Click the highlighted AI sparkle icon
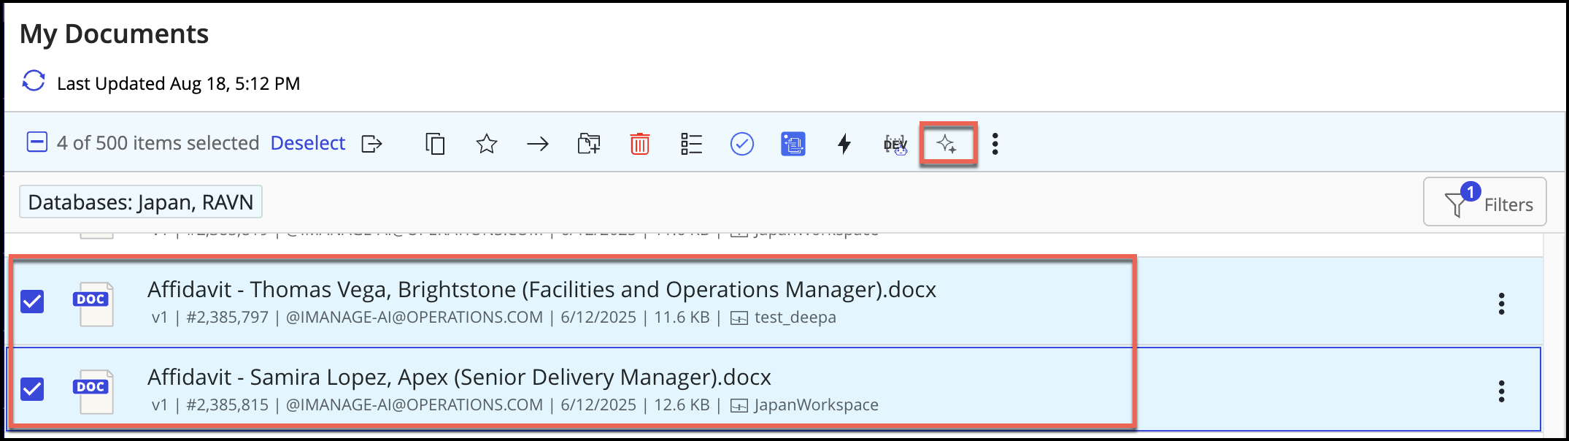Screen dimensions: 1569x441 point(947,144)
